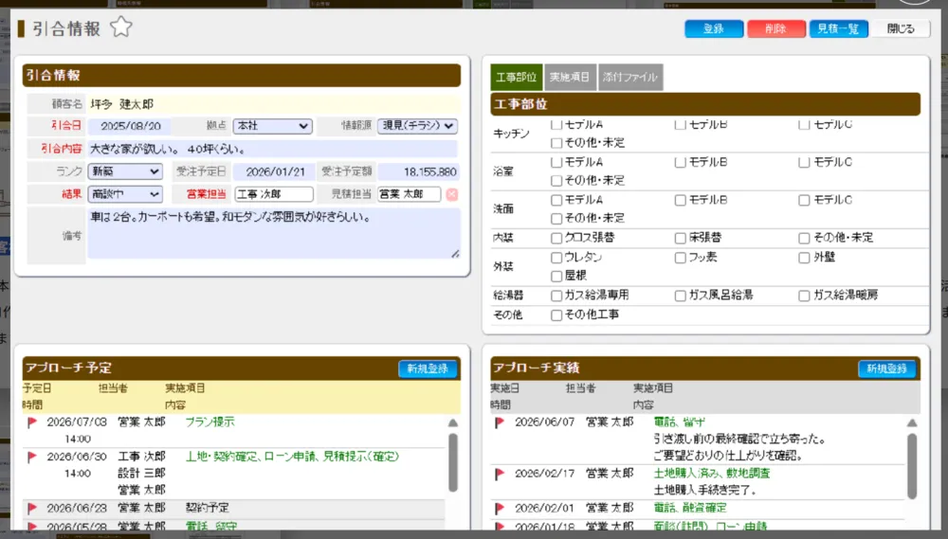Viewport: 948px width, 539px height.
Task: Check ガス風呂給湯 checkbox
Action: [x=680, y=296]
